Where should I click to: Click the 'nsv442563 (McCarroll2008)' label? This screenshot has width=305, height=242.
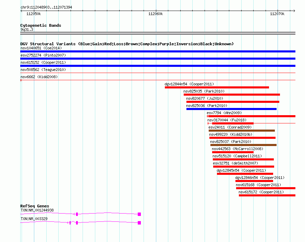[x=237, y=149]
